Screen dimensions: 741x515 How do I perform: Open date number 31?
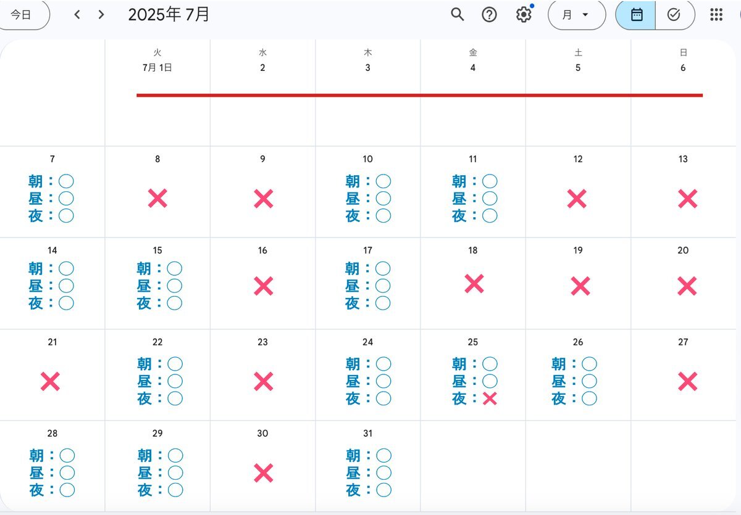[367, 434]
